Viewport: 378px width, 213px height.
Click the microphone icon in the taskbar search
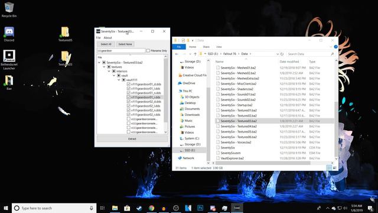point(92,208)
